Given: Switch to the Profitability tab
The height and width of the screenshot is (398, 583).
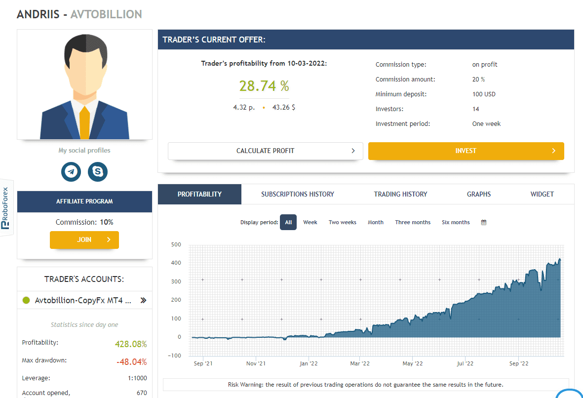Looking at the screenshot, I should pyautogui.click(x=199, y=194).
